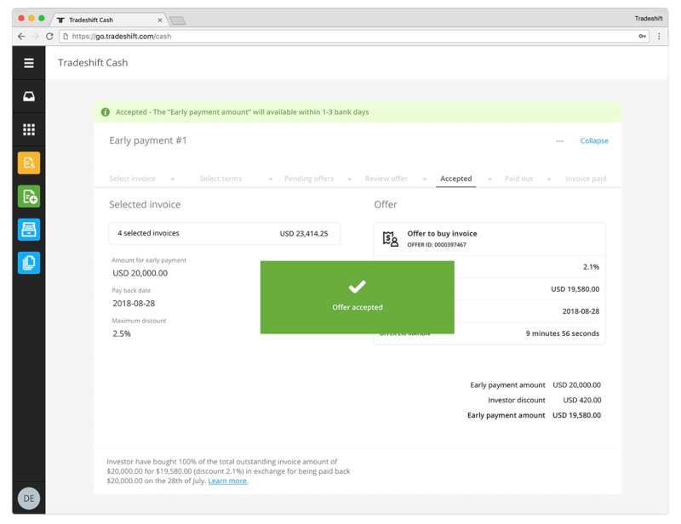
Task: Open the DE user avatar
Action: (29, 498)
